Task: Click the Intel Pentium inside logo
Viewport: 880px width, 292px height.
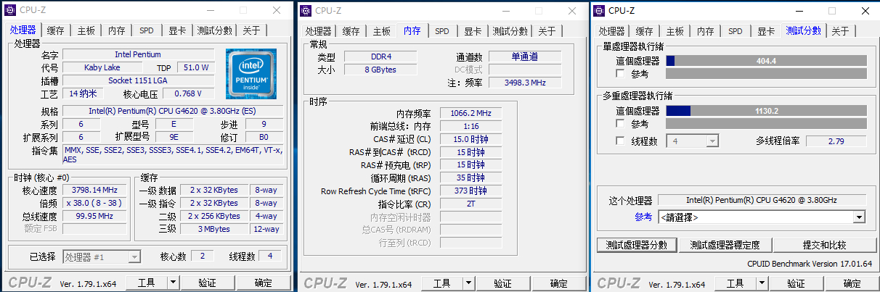Action: click(251, 74)
